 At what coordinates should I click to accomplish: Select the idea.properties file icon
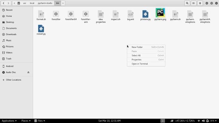(101, 14)
